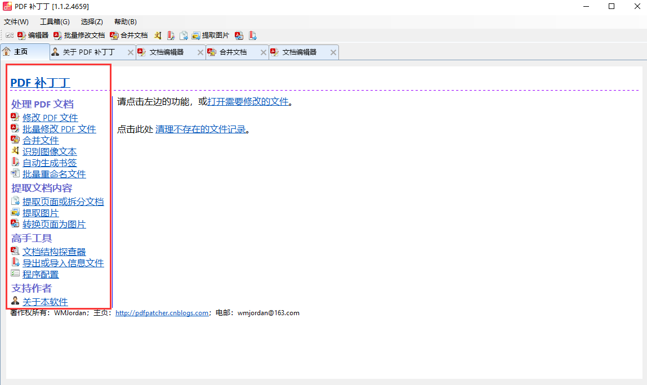Open the 文件(W) menu
This screenshot has width=647, height=385.
tap(16, 22)
